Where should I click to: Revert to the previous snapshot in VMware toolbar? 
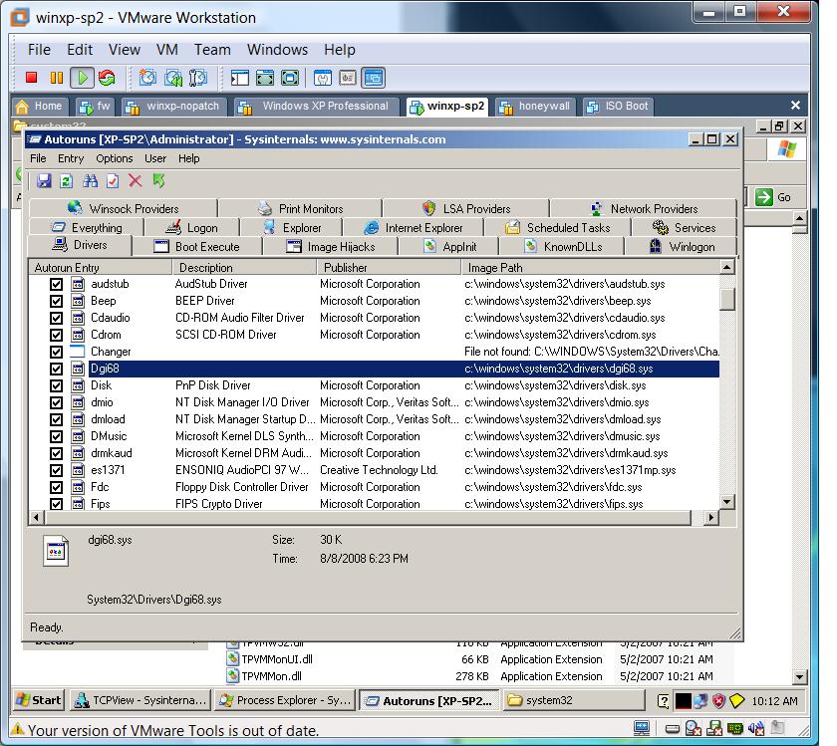pyautogui.click(x=173, y=78)
